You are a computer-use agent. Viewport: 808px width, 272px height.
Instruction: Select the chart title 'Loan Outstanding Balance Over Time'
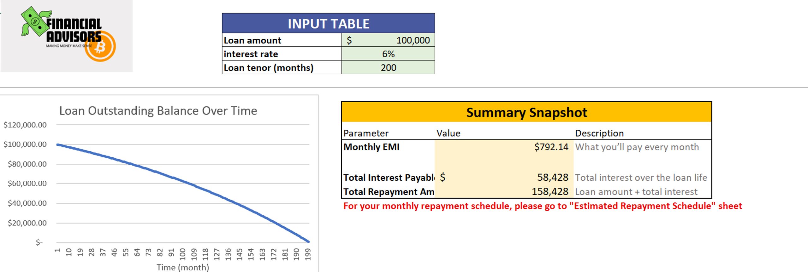tap(158, 111)
